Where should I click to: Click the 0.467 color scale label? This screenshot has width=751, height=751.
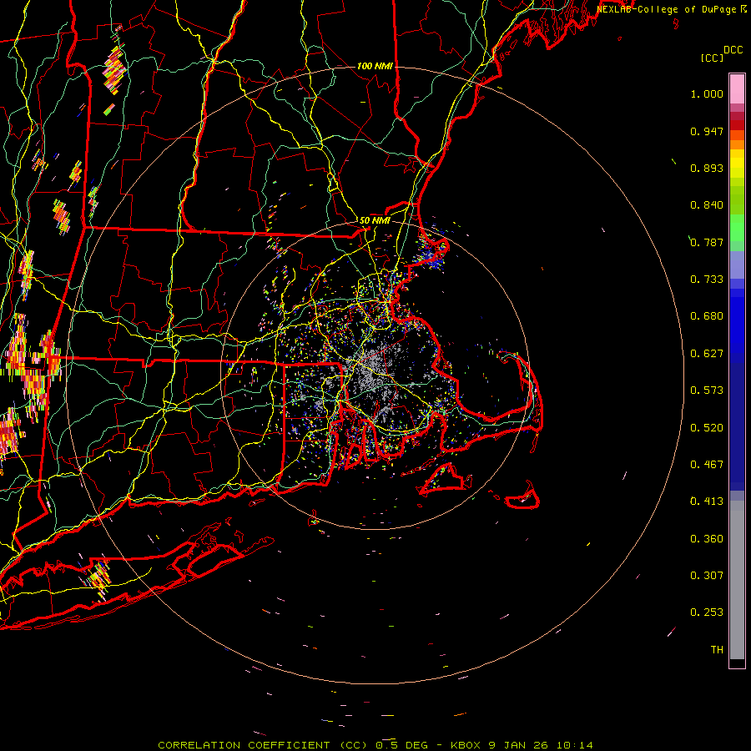coord(707,465)
